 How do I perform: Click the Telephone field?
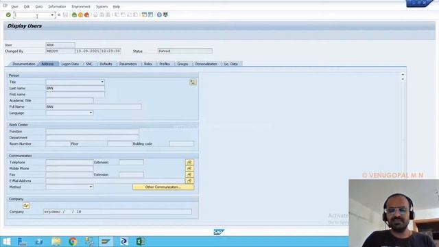[69, 162]
